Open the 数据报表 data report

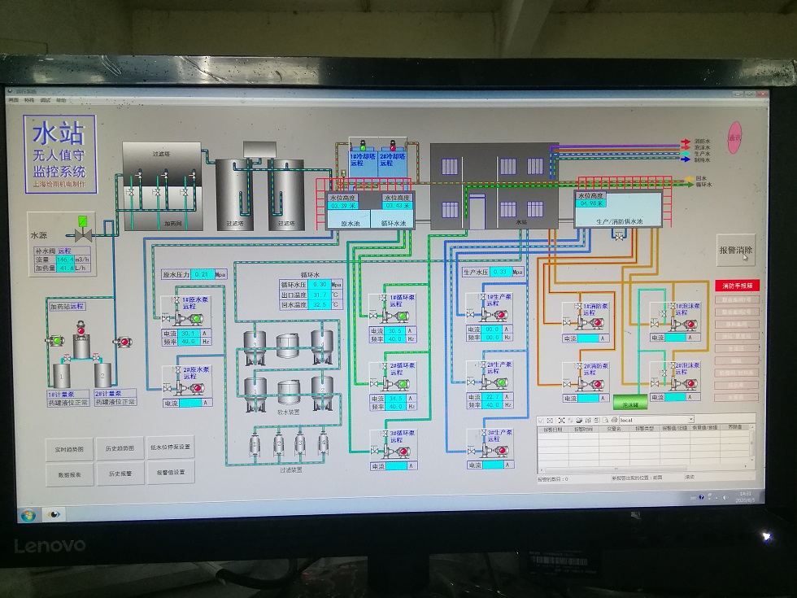click(x=70, y=474)
